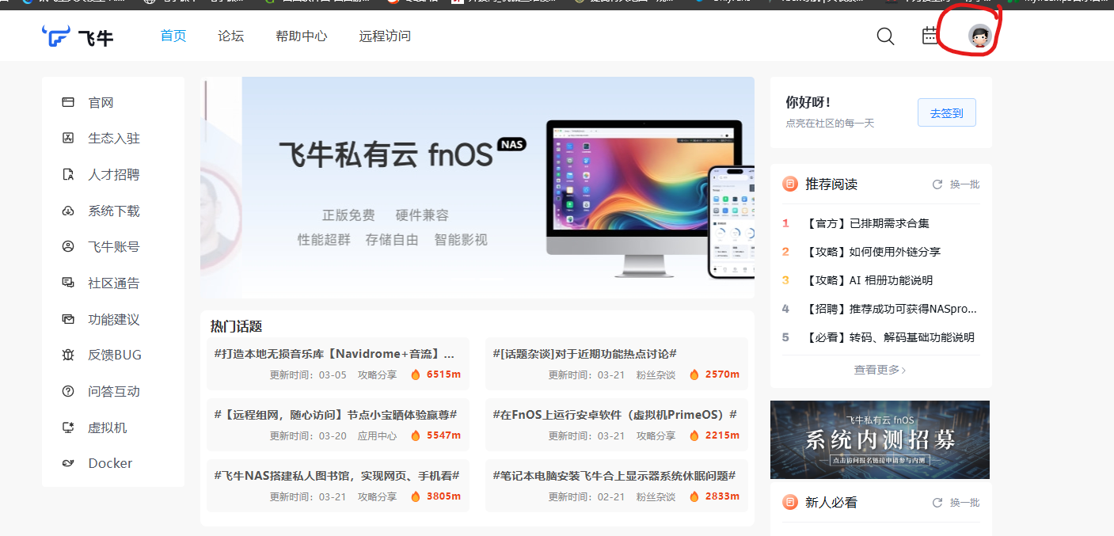The height and width of the screenshot is (536, 1114).
Task: Click the 新人必看 heading
Action: 831,503
